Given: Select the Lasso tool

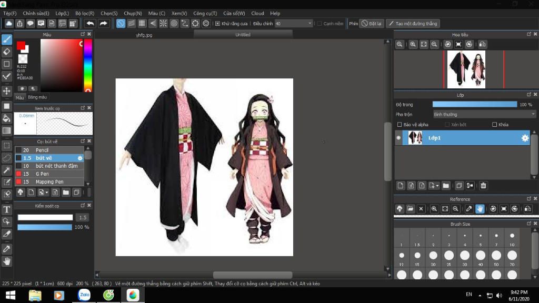Looking at the screenshot, I should pyautogui.click(x=6, y=158).
